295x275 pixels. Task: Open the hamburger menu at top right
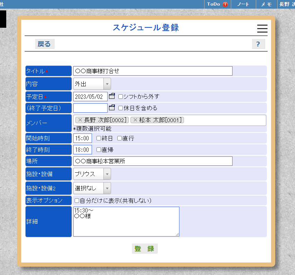click(x=262, y=29)
